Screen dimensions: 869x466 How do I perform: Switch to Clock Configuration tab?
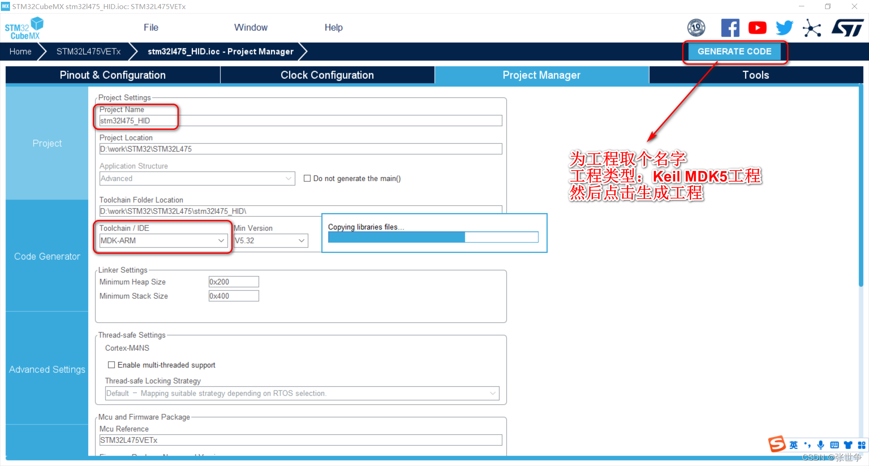click(x=327, y=75)
